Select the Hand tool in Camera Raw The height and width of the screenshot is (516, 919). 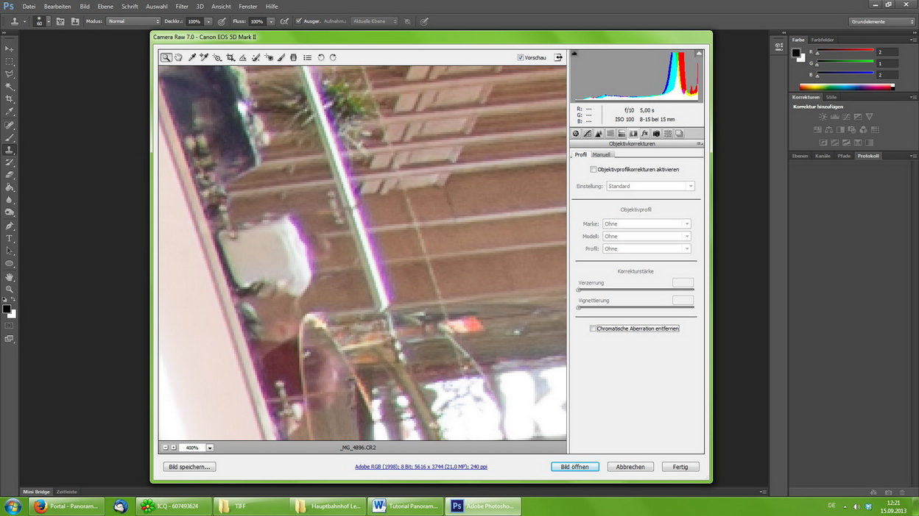coord(178,57)
